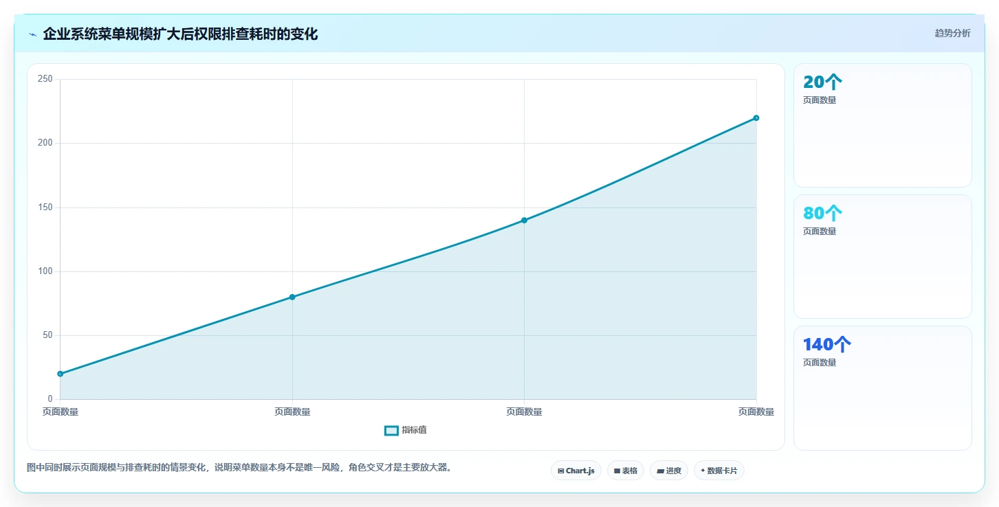This screenshot has width=999, height=507.
Task: Open the 20个 页面数量 card
Action: (x=883, y=125)
